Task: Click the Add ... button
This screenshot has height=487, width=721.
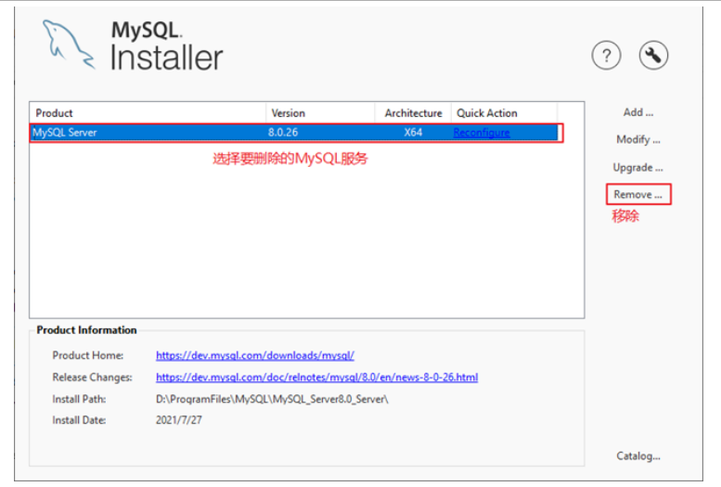Action: (638, 112)
